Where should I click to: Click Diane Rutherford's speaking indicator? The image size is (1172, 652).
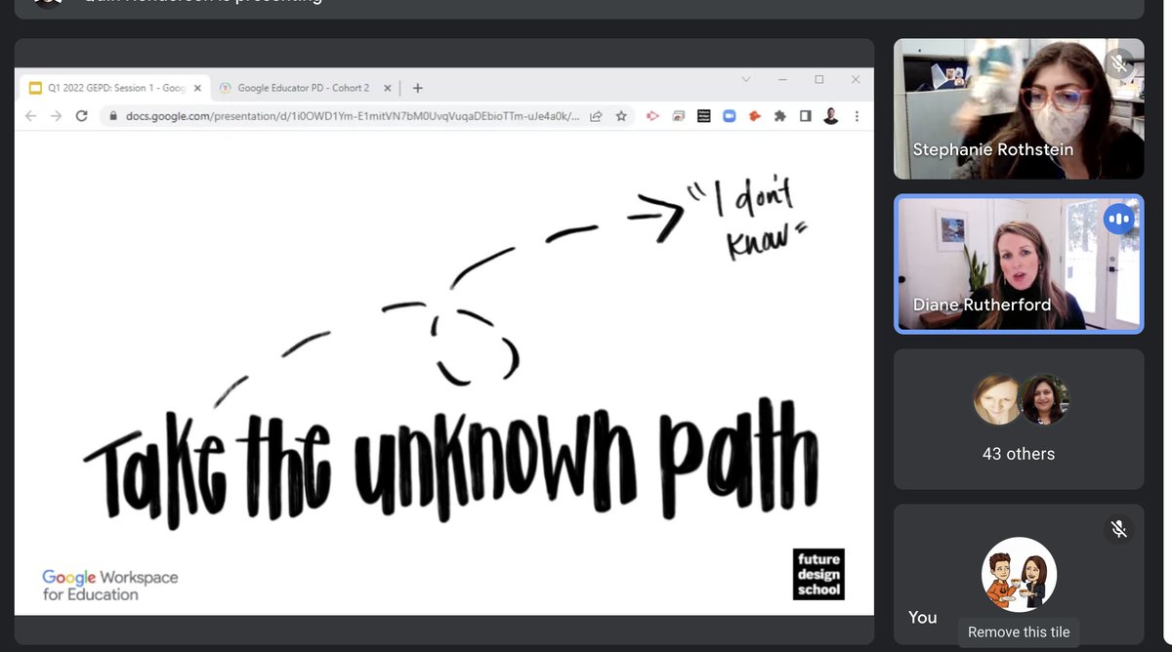pos(1119,219)
